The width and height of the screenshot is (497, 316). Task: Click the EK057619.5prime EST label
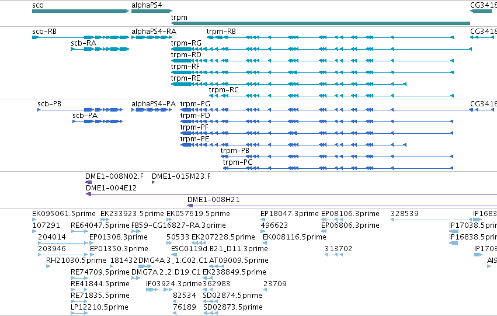point(198,214)
